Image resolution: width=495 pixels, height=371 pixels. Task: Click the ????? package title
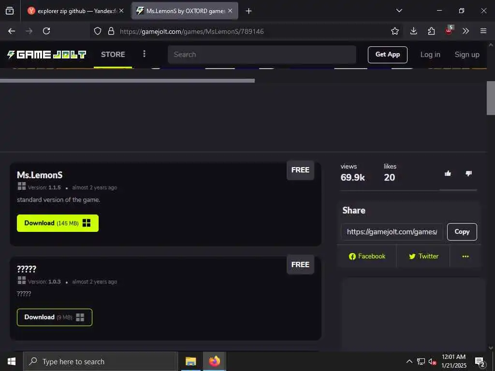[x=27, y=269]
